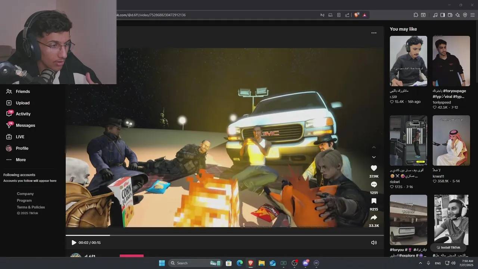The height and width of the screenshot is (269, 478).
Task: Open the recommended video by 1onlyspeed
Action: pos(451,61)
